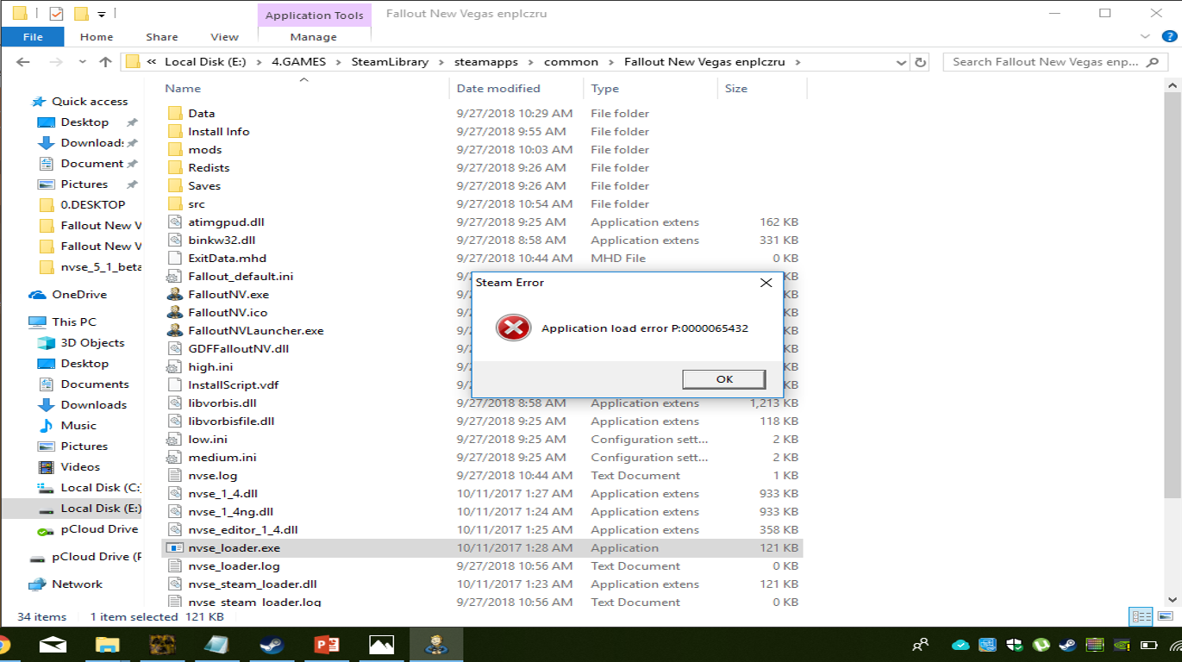
Task: Open 3D Objects in sidebar
Action: [82, 343]
